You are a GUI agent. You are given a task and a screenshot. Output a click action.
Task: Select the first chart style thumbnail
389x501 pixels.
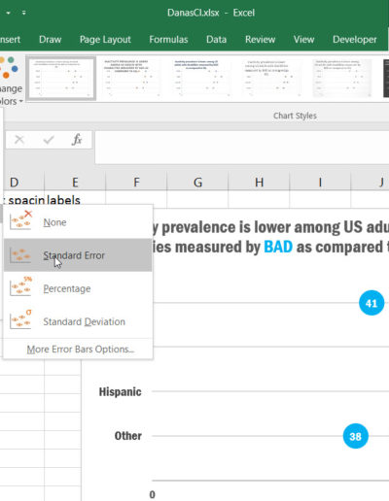pos(61,78)
